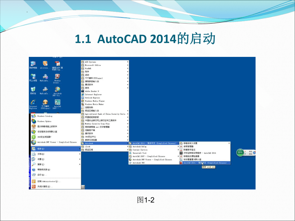Viewport: 295px width, 221px height.
Task: Expand the ACD Systems folder arrow
Action: point(128,62)
